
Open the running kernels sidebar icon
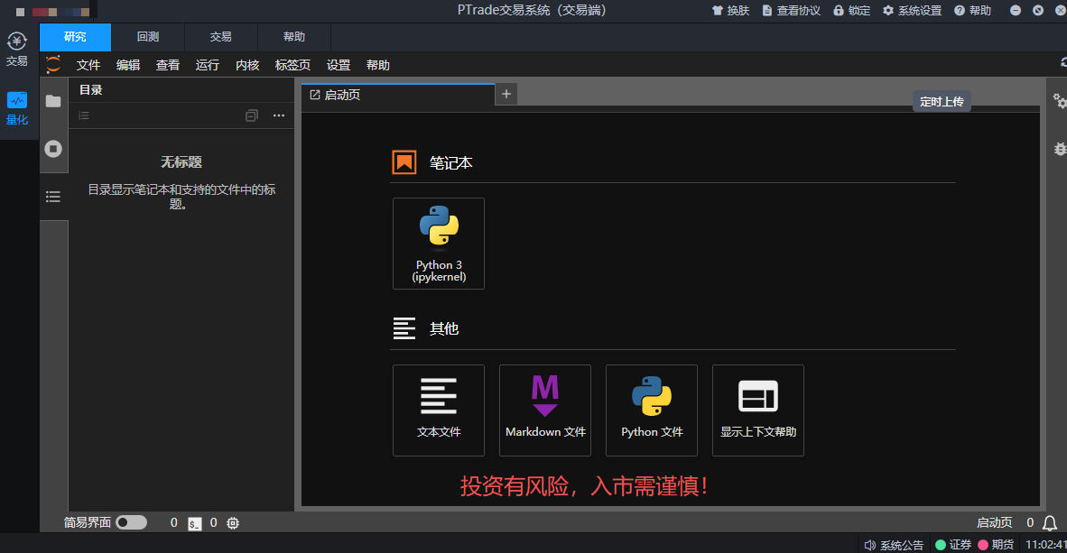pos(53,149)
